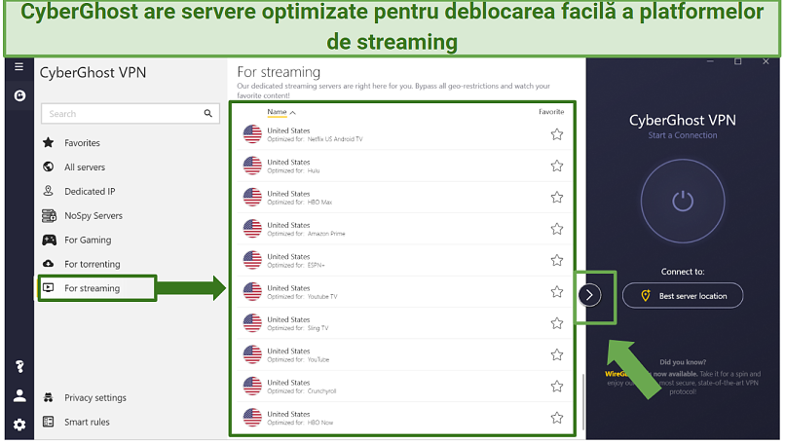Click inside the Search input field
Screen dimensions: 785x444
[131, 114]
